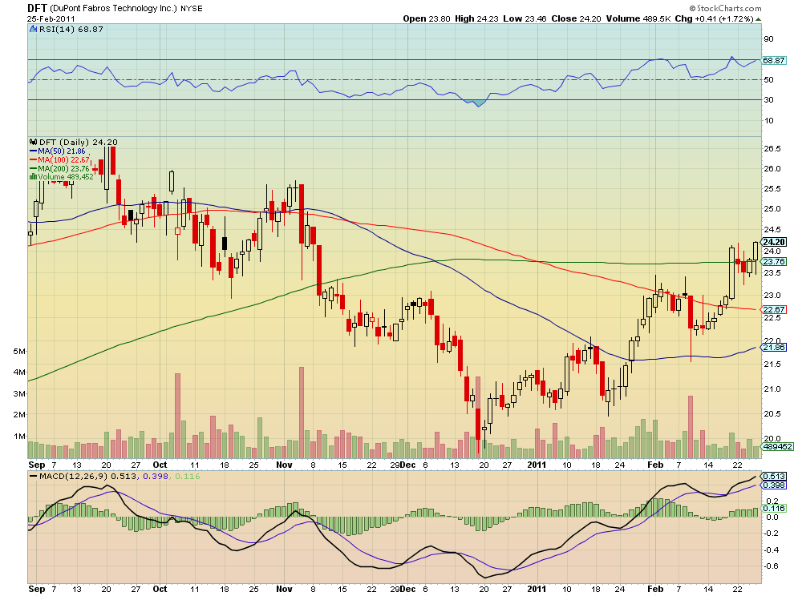Click the Chg +0.41 (+1.72%) value

(714, 18)
